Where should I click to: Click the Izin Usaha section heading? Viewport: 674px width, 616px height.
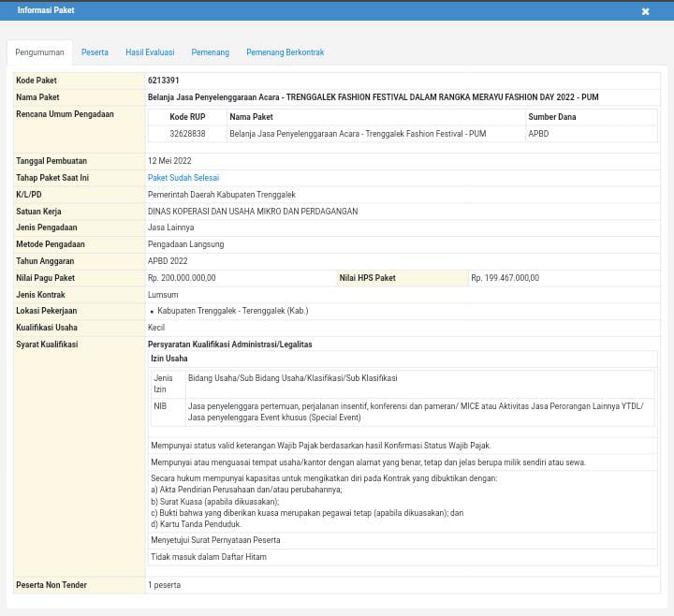click(168, 359)
